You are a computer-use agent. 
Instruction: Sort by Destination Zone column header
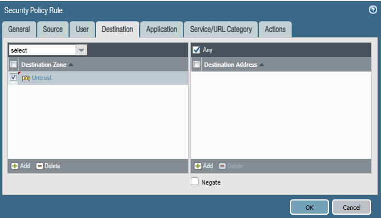point(44,65)
